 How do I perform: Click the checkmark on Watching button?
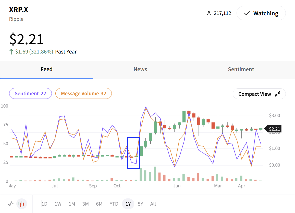click(247, 13)
